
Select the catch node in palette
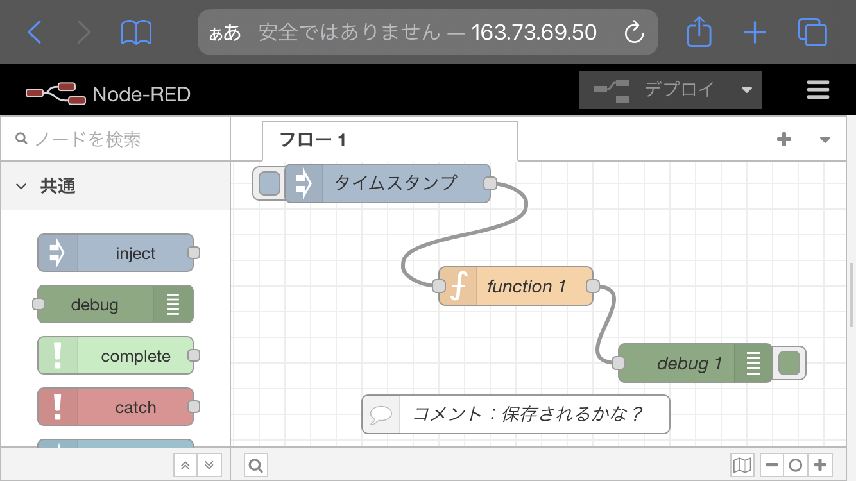[116, 407]
